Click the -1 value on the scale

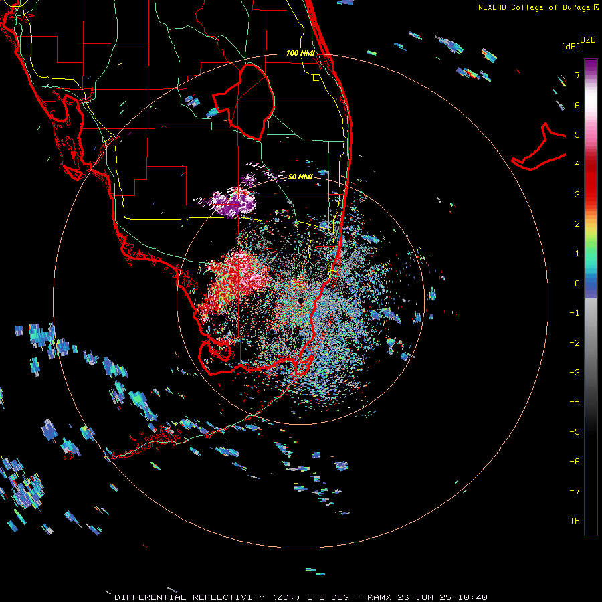click(575, 313)
